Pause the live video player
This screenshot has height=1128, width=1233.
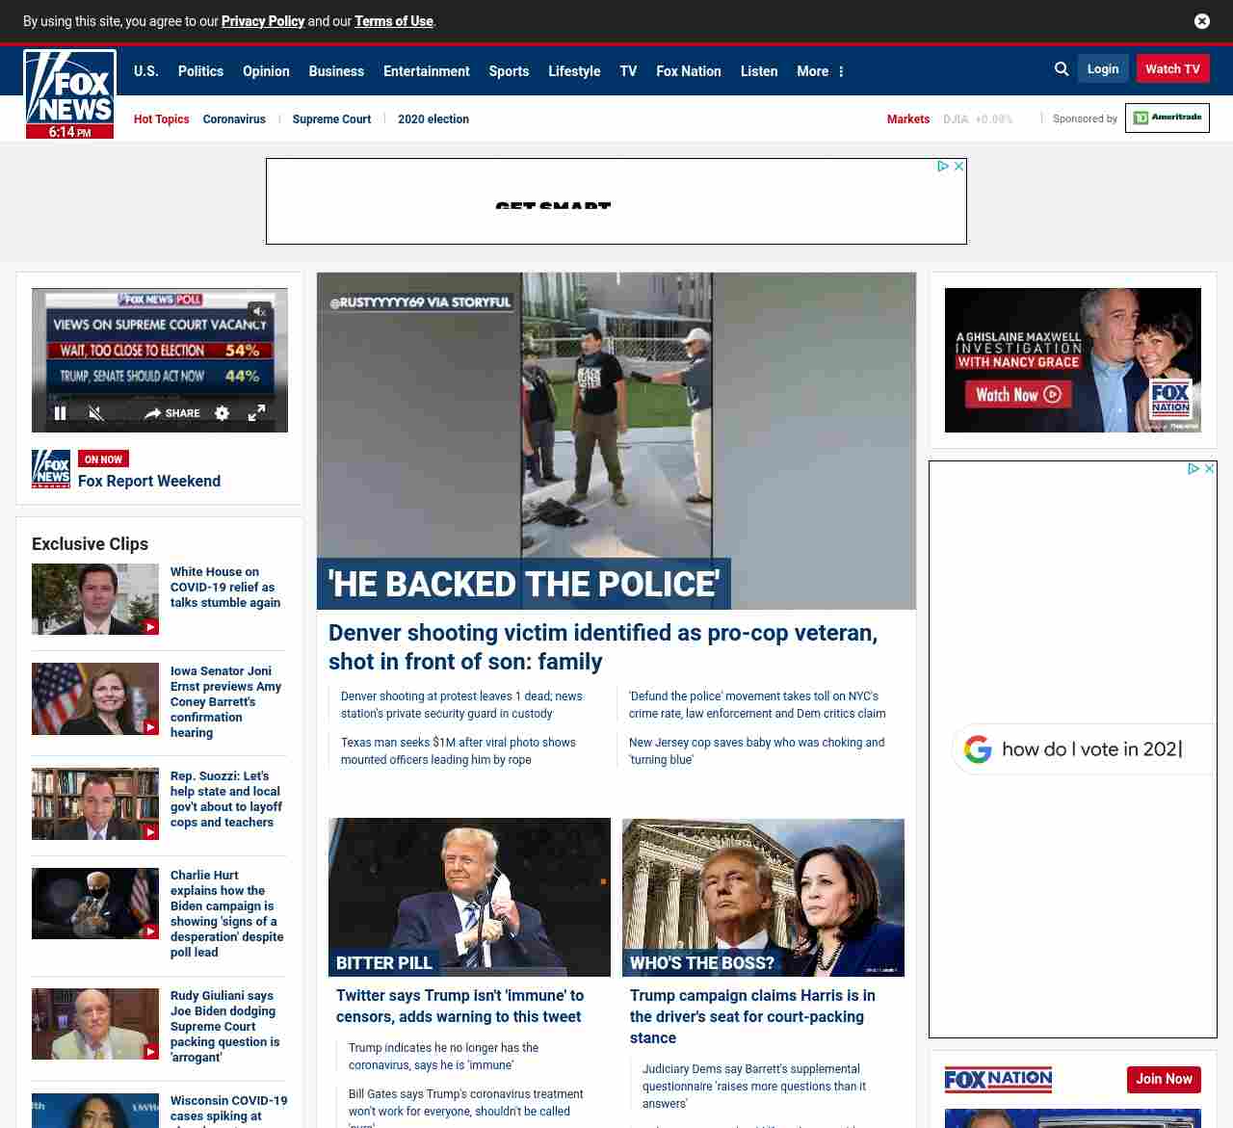tap(61, 413)
